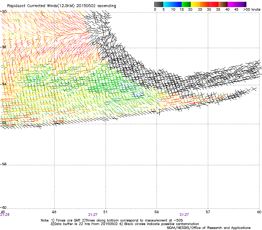
Task: Click the longitude label '48'
Action: coord(54,212)
